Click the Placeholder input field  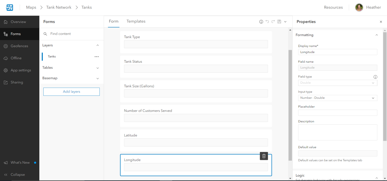point(338,113)
